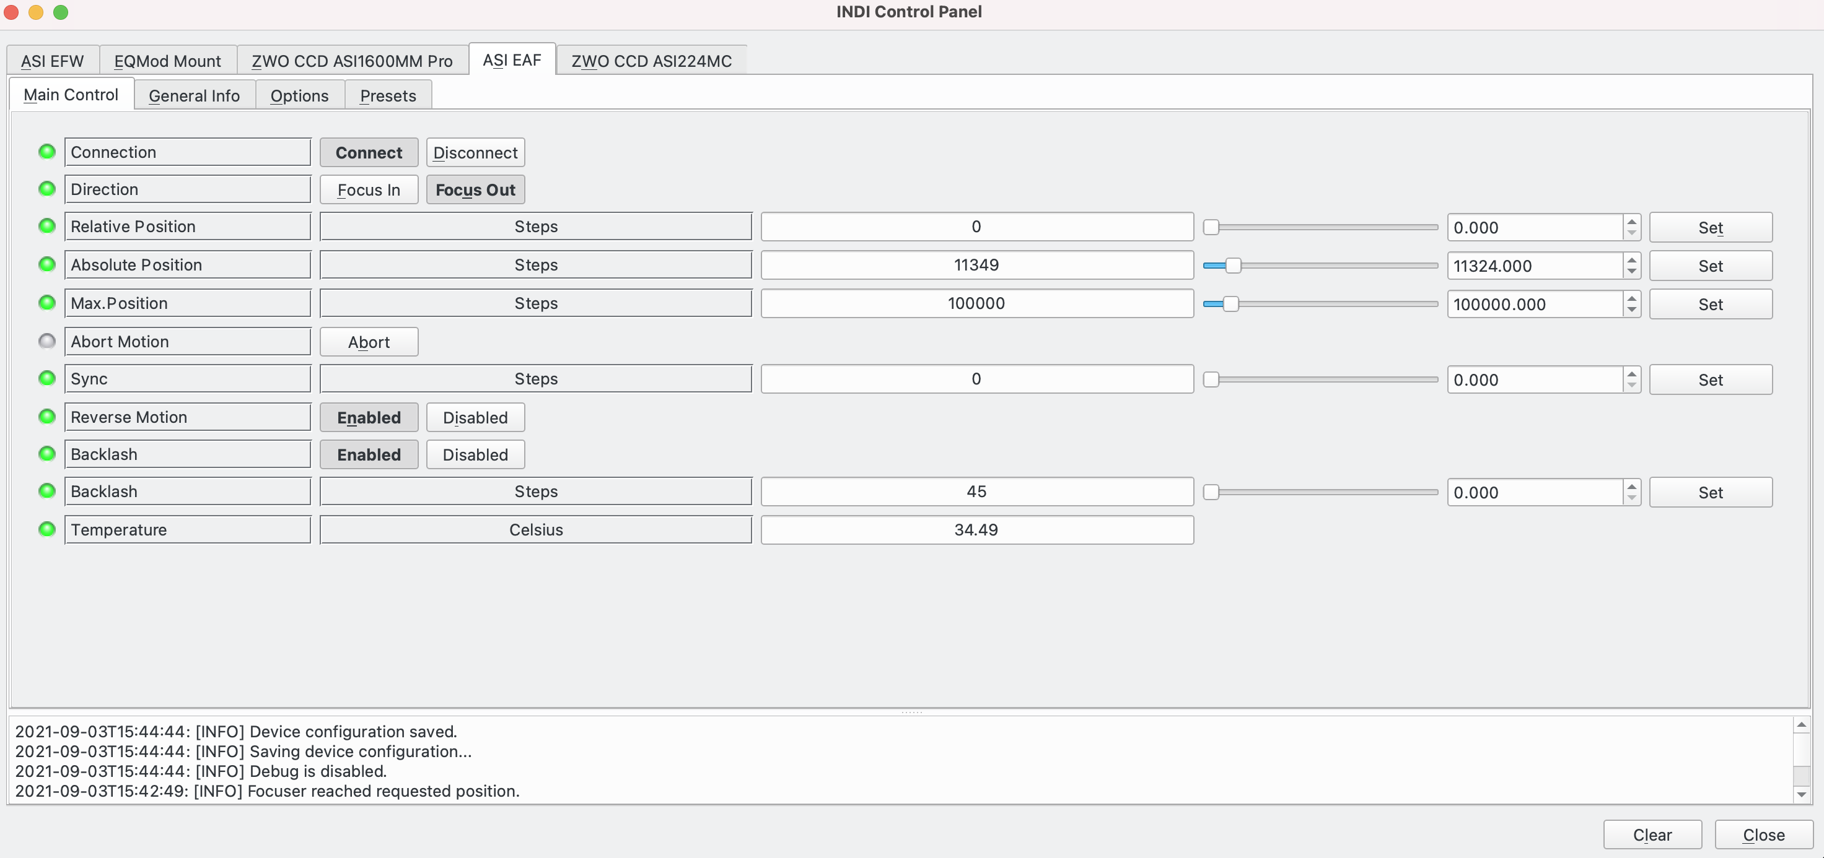Screen dimensions: 1824x858
Task: Open the General Info tab
Action: [x=194, y=95]
